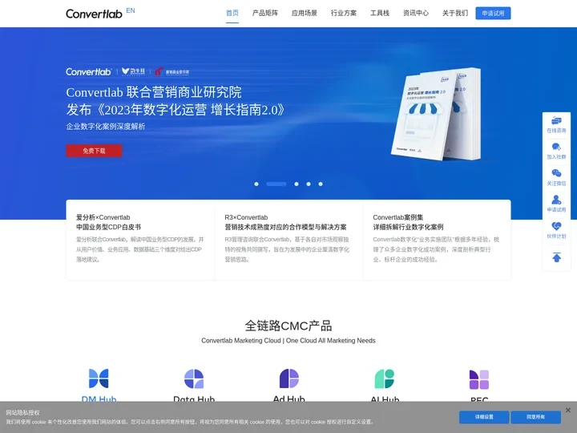Open the Convertlab案例集 card
The height and width of the screenshot is (433, 577).
pos(437,240)
